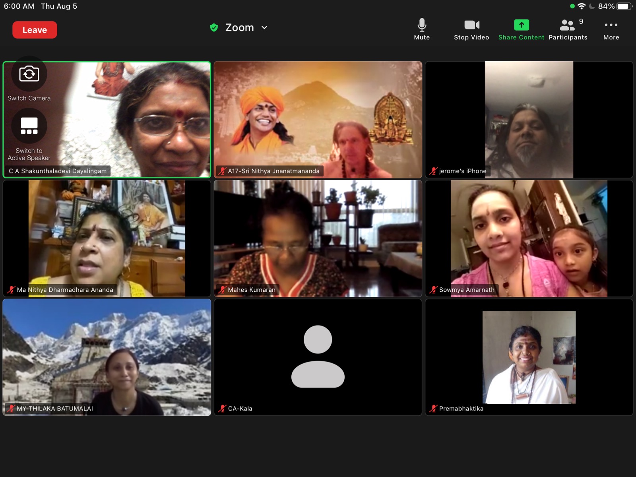This screenshot has height=477, width=636.
Task: Open the Participants list
Action: pos(568,29)
